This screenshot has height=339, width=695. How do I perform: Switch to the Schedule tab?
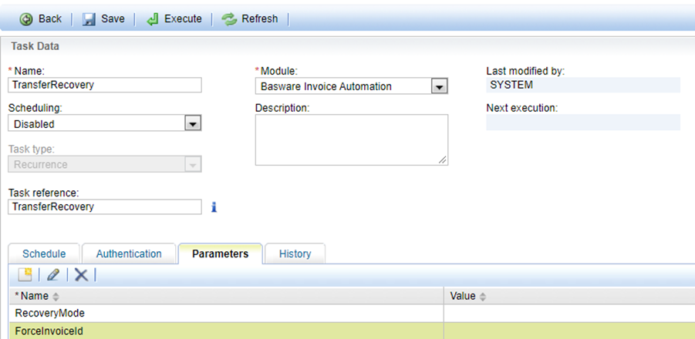click(43, 253)
